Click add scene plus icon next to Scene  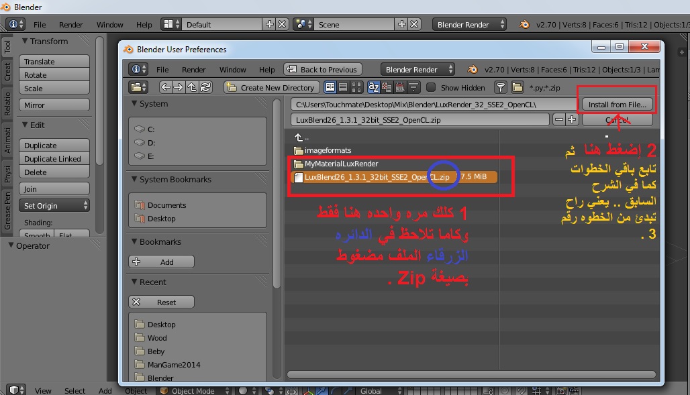402,24
